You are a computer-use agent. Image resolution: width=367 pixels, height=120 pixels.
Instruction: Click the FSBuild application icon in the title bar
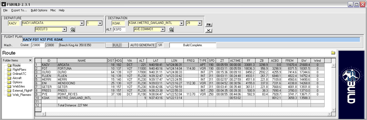coord(4,4)
